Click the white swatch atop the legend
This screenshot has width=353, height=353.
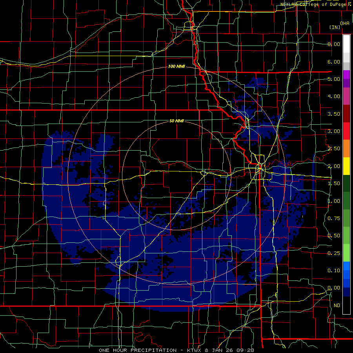(346, 44)
